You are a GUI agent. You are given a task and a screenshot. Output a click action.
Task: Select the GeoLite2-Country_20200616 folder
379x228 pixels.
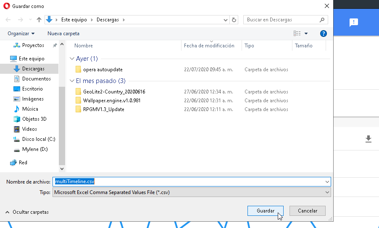[x=114, y=92]
